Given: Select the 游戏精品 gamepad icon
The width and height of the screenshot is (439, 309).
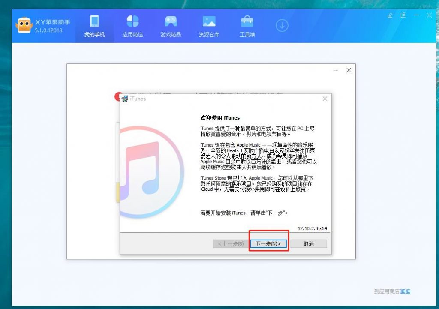Looking at the screenshot, I should point(171,21).
